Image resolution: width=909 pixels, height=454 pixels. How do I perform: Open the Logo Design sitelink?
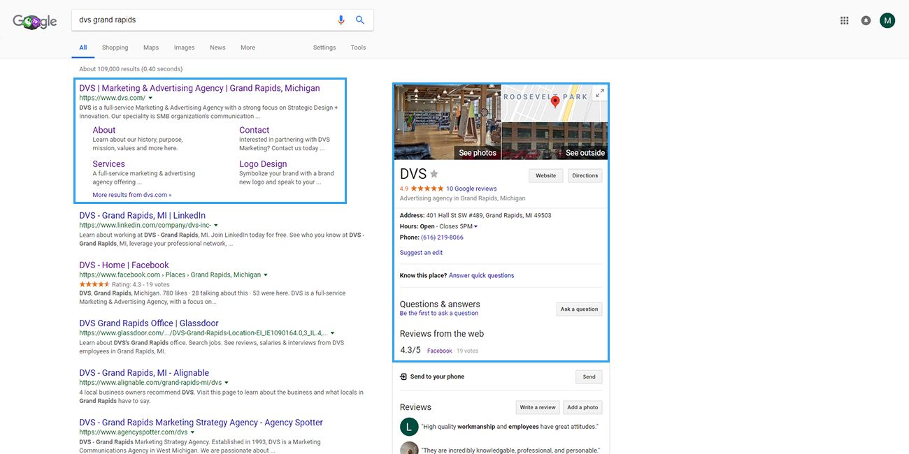(263, 164)
